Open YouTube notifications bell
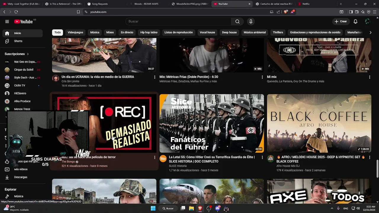 pyautogui.click(x=356, y=21)
